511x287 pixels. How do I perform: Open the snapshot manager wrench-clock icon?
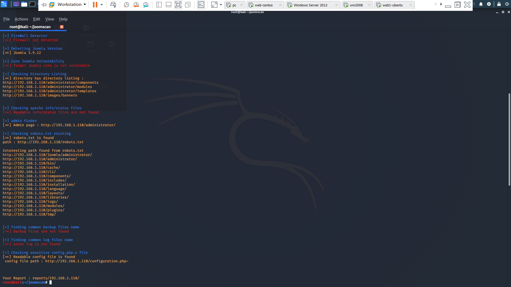pyautogui.click(x=146, y=5)
